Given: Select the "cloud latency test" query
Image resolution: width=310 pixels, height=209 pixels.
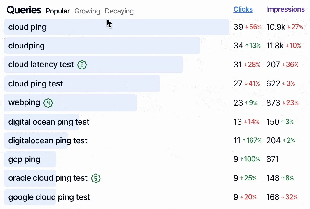Looking at the screenshot, I should point(41,65).
